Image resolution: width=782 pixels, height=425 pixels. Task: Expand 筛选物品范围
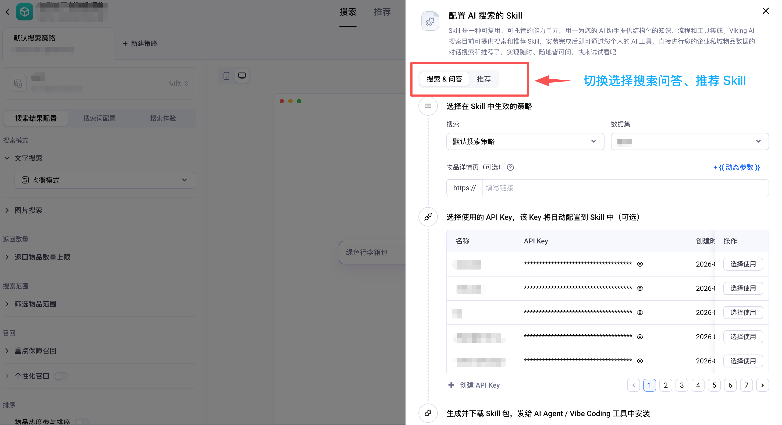point(7,304)
